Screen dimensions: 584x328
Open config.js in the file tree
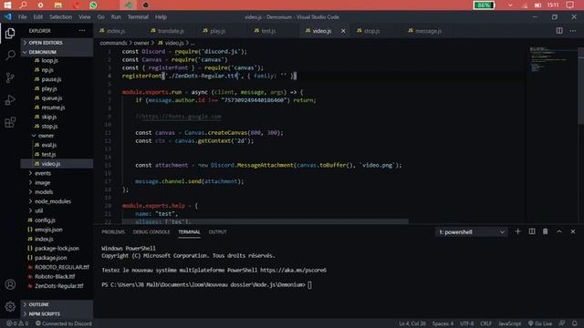pos(45,220)
